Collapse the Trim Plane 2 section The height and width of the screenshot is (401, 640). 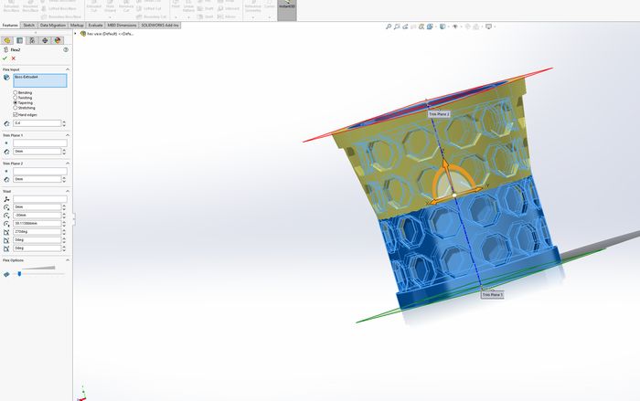(68, 164)
